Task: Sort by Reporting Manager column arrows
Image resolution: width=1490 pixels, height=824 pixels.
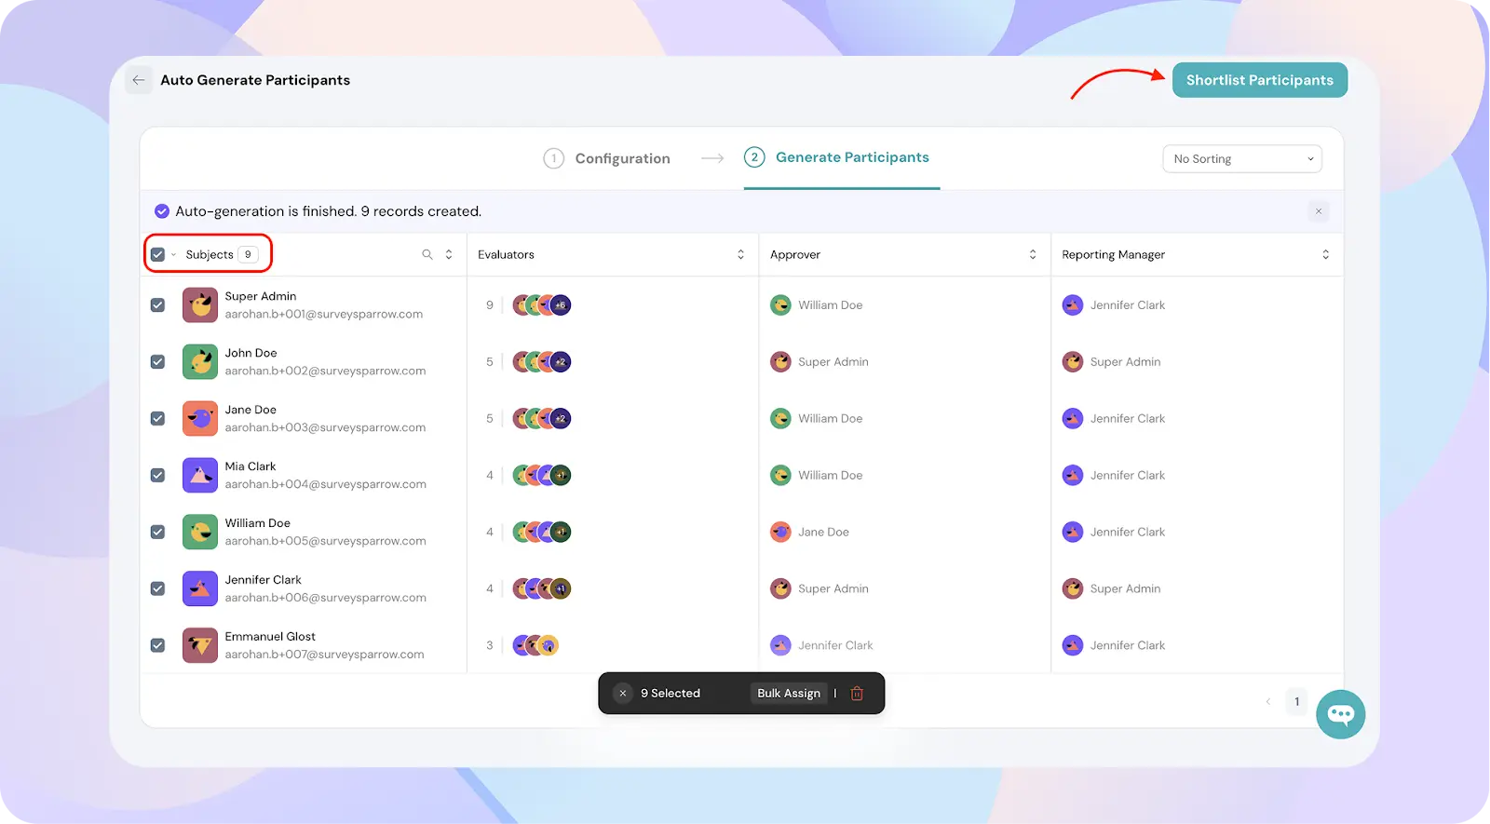Action: tap(1325, 254)
